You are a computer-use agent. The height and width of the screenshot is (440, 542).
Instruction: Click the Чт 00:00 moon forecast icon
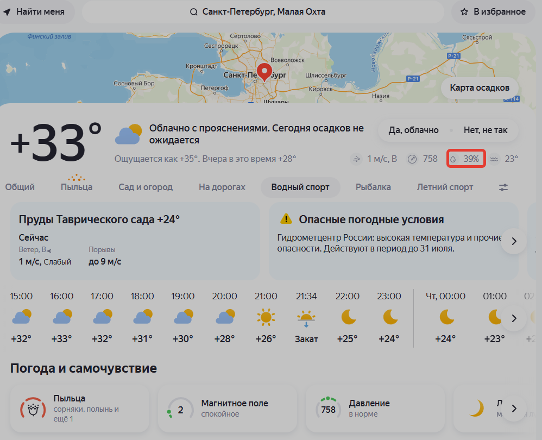coord(446,317)
